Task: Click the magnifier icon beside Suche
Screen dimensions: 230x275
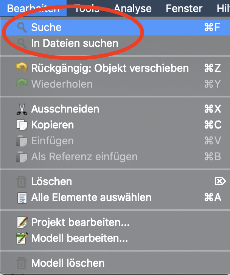Action: (22, 28)
